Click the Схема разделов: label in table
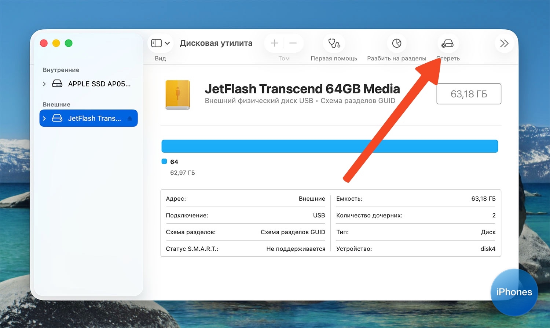 click(191, 232)
